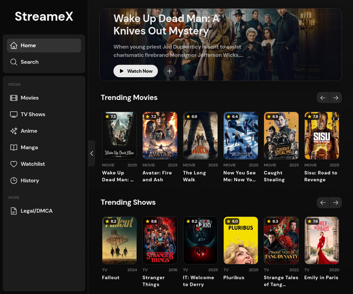Open the Avatar: Fire and Ash poster
Screen dimensions: 353x294
160,136
